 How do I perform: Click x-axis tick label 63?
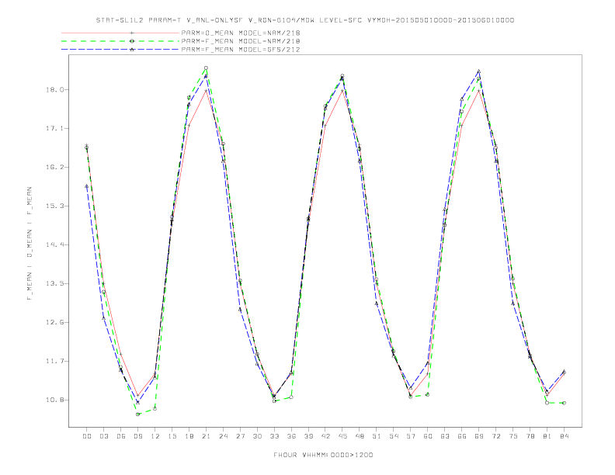tap(445, 436)
